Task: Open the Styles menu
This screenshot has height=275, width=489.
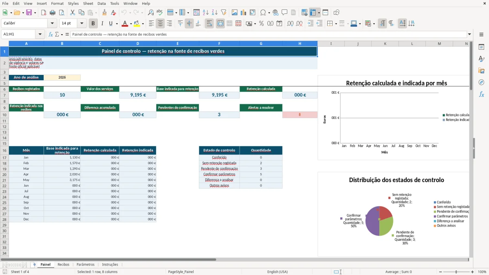Action: click(73, 3)
